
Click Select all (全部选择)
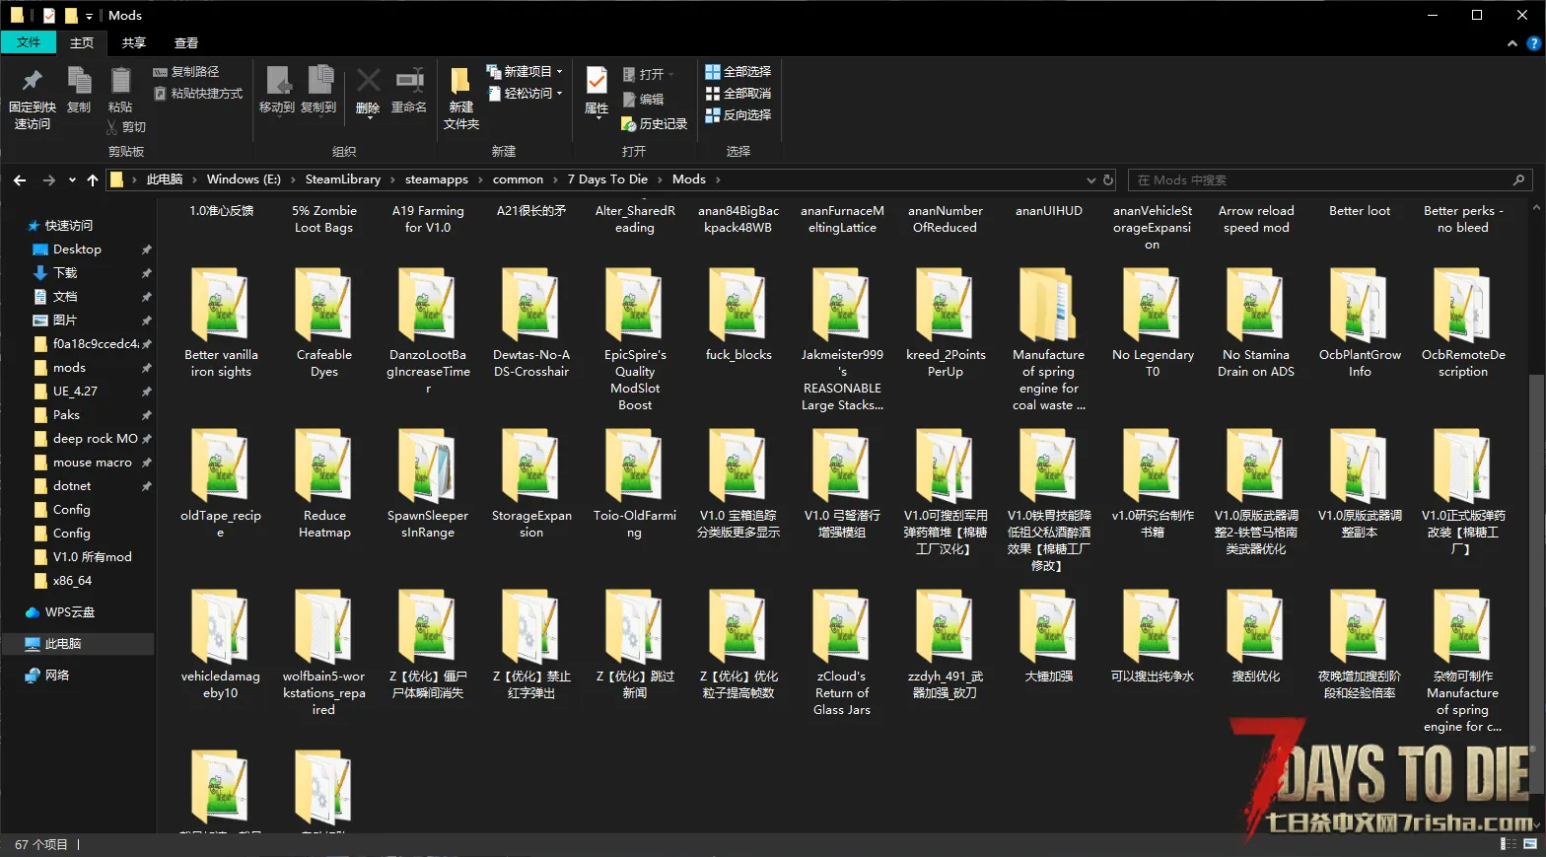click(x=738, y=72)
